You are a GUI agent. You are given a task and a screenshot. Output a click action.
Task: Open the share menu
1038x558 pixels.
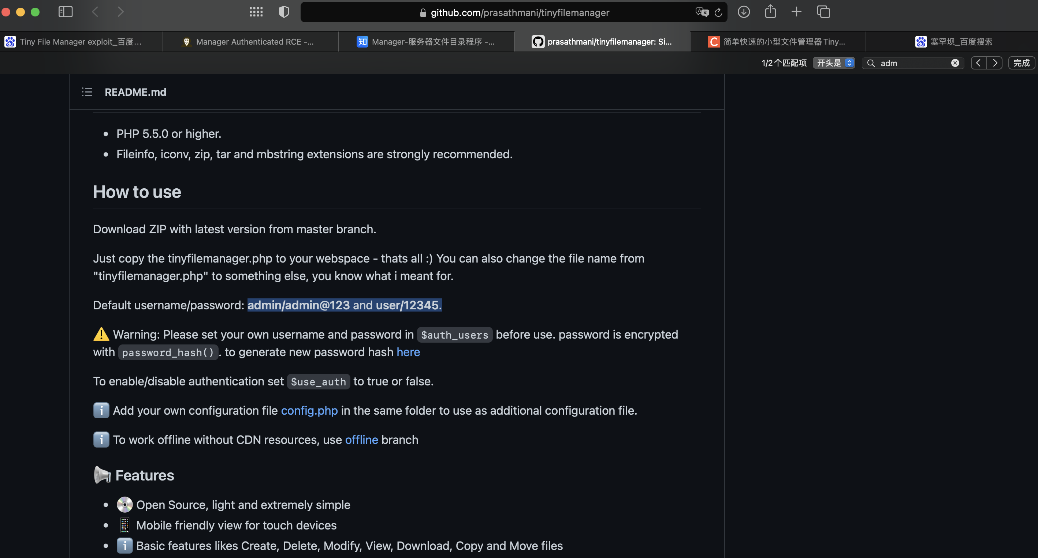coord(770,11)
